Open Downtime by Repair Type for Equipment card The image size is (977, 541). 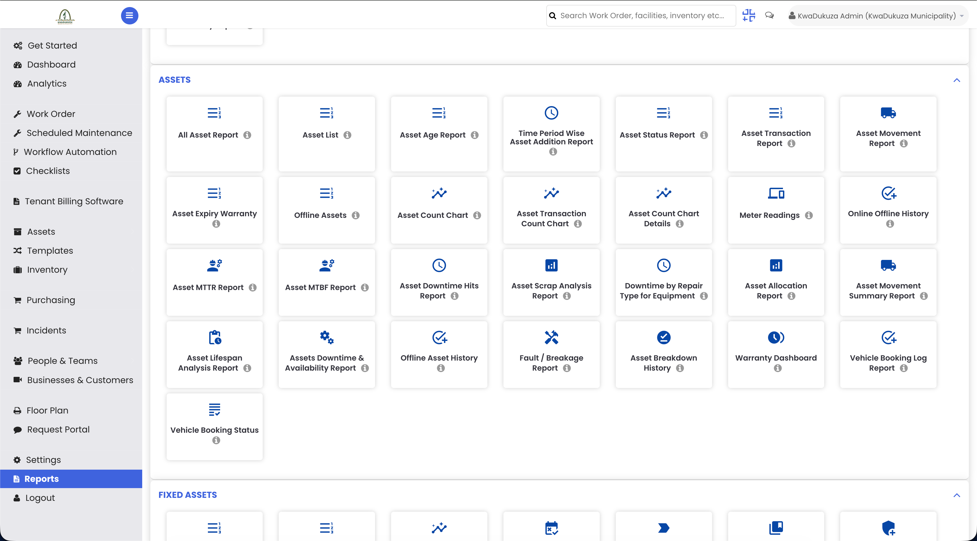pos(663,282)
